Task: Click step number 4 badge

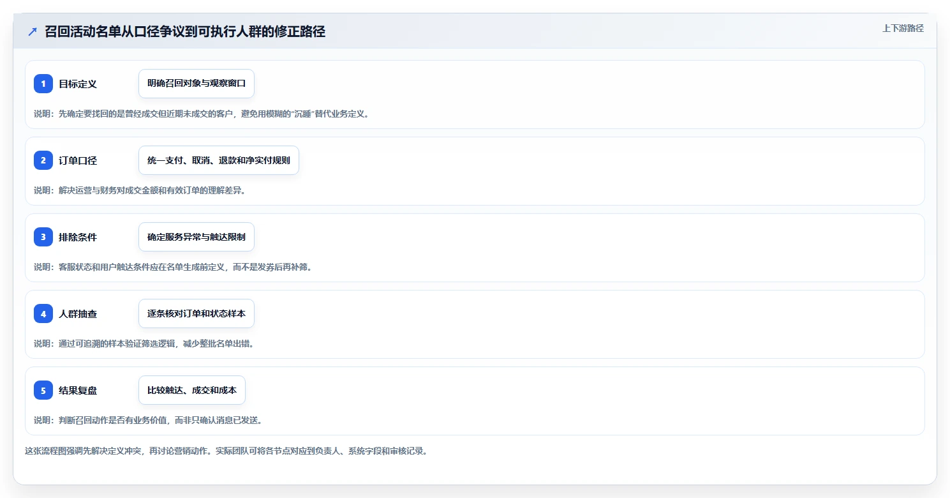Action: [x=43, y=313]
